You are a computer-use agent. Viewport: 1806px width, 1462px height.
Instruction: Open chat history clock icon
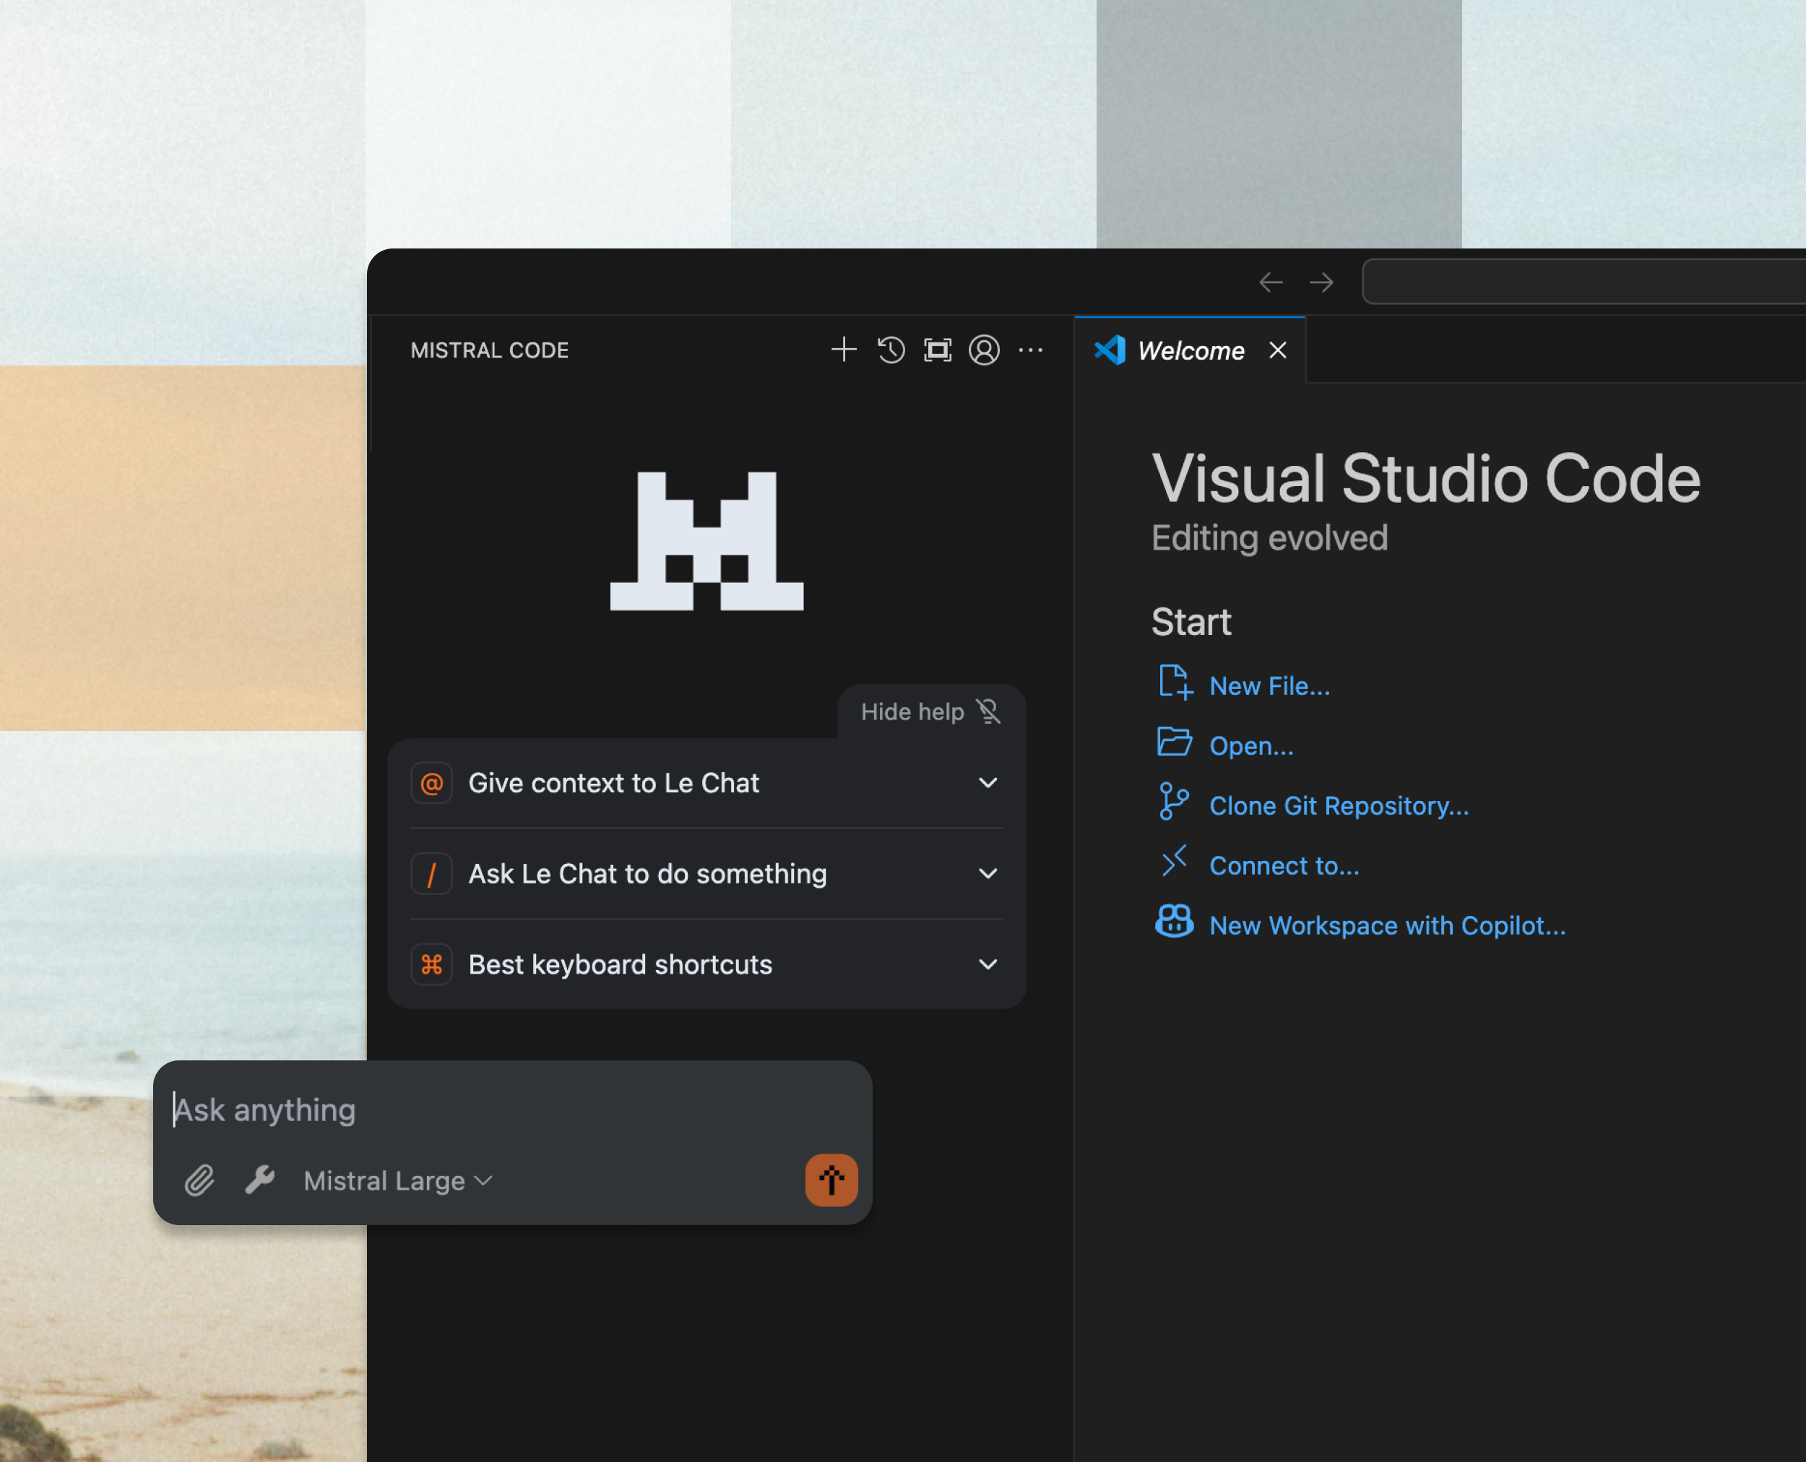pos(891,350)
